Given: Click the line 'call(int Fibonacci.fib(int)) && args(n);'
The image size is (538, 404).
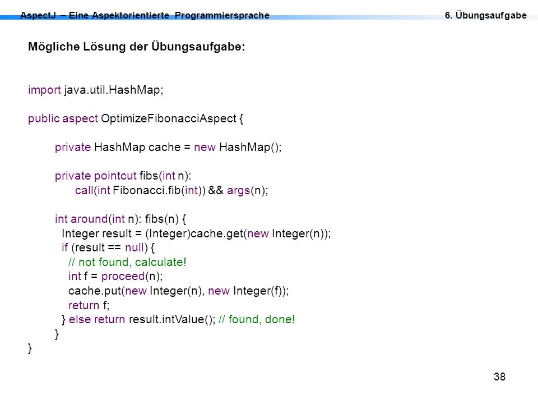Looking at the screenshot, I should pyautogui.click(x=171, y=190).
